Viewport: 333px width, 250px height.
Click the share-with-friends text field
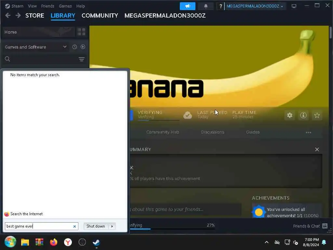tap(185, 209)
